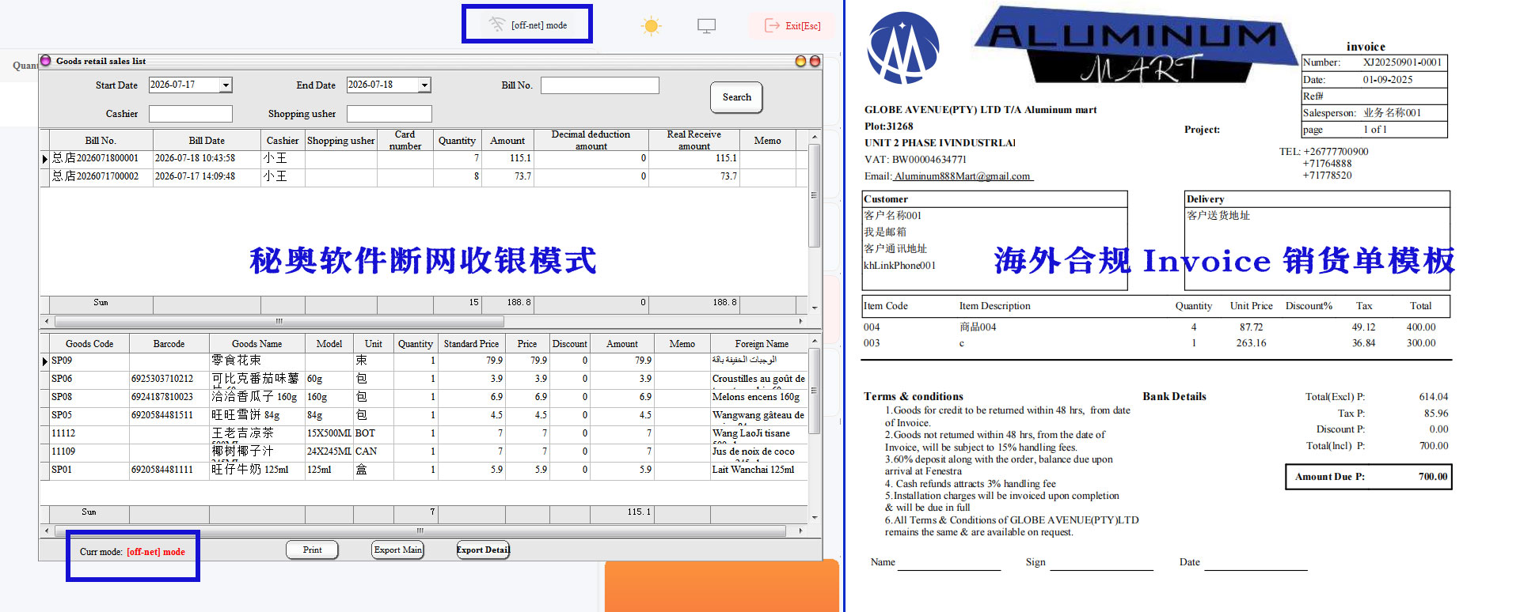
Task: Sort by Bill No. column header
Action: [x=101, y=141]
